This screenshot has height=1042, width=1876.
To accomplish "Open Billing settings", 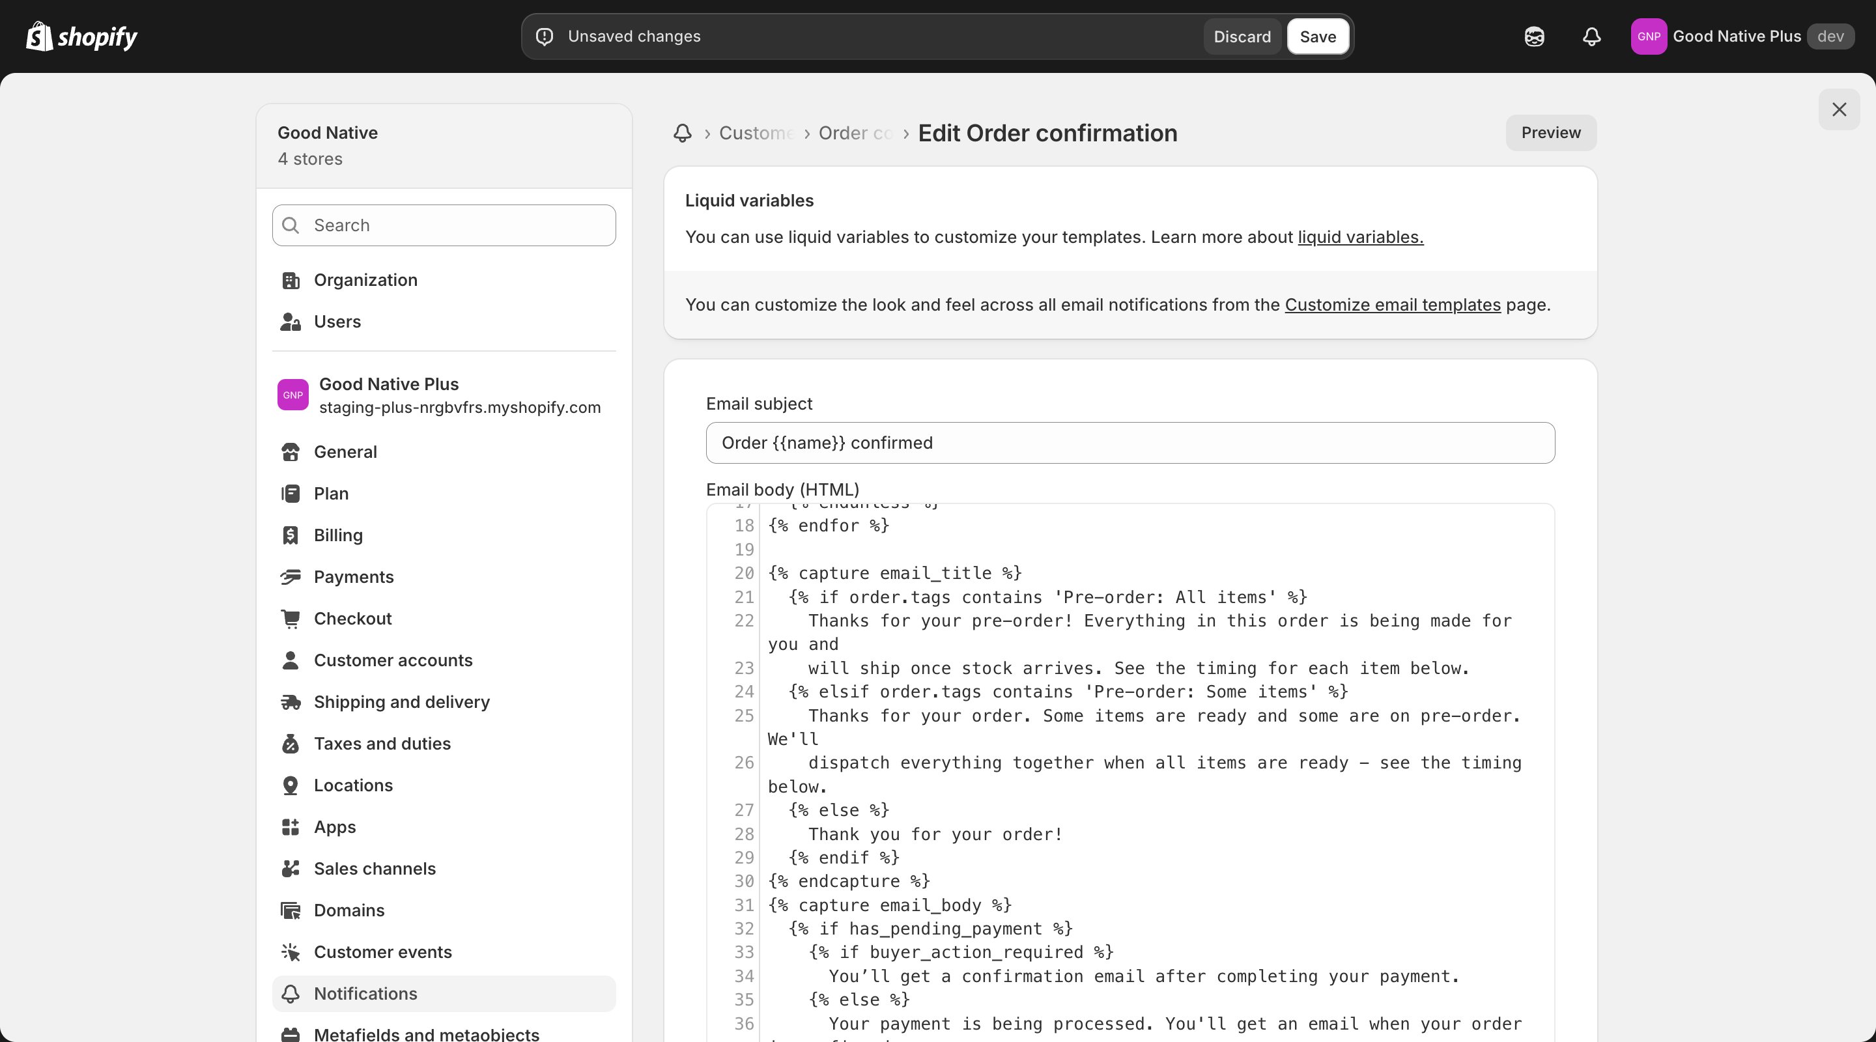I will [444, 535].
